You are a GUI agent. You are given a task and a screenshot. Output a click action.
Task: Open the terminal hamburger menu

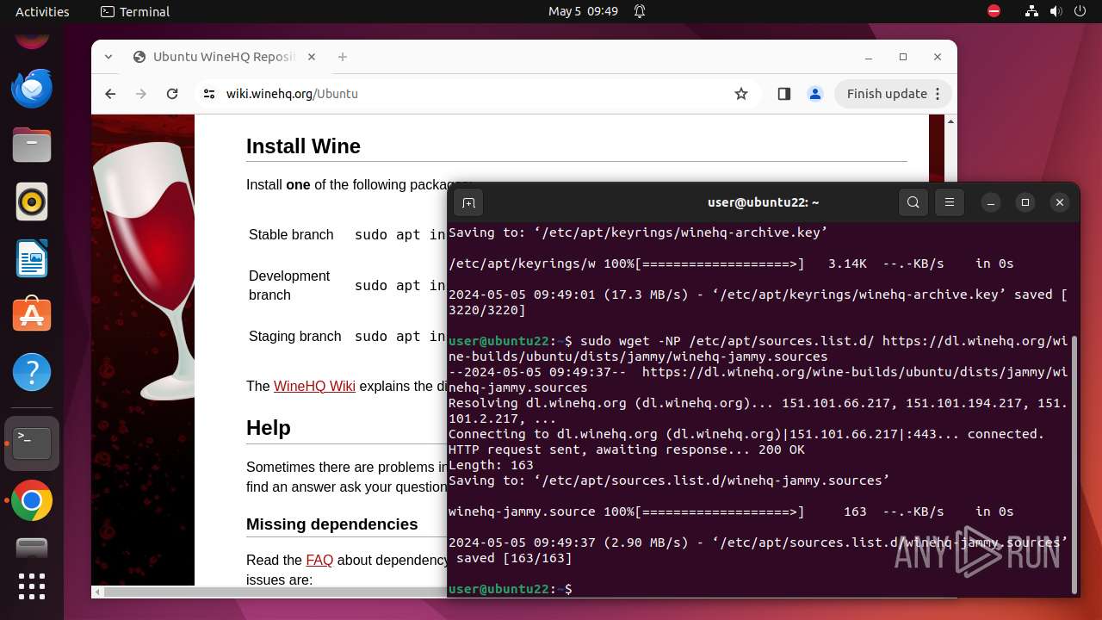(950, 202)
